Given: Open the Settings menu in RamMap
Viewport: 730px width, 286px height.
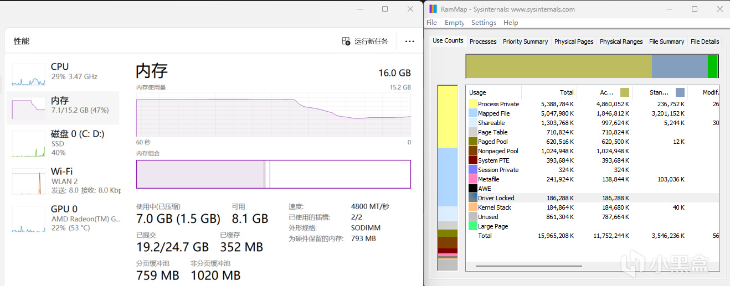Looking at the screenshot, I should pos(484,23).
